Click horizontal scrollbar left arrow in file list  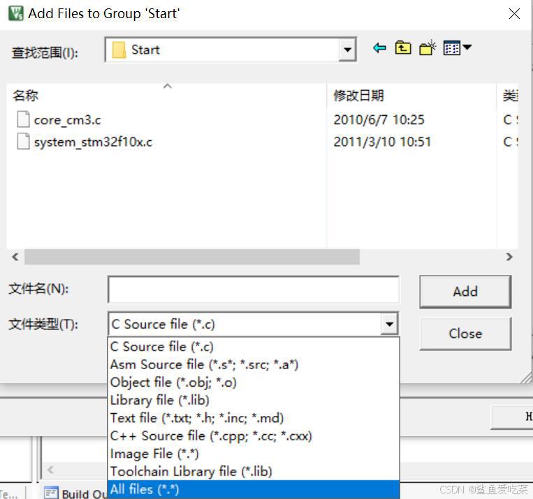pyautogui.click(x=15, y=257)
